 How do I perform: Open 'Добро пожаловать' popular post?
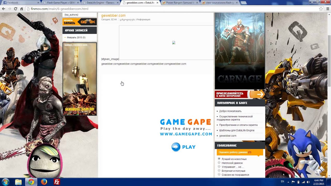(x=230, y=111)
